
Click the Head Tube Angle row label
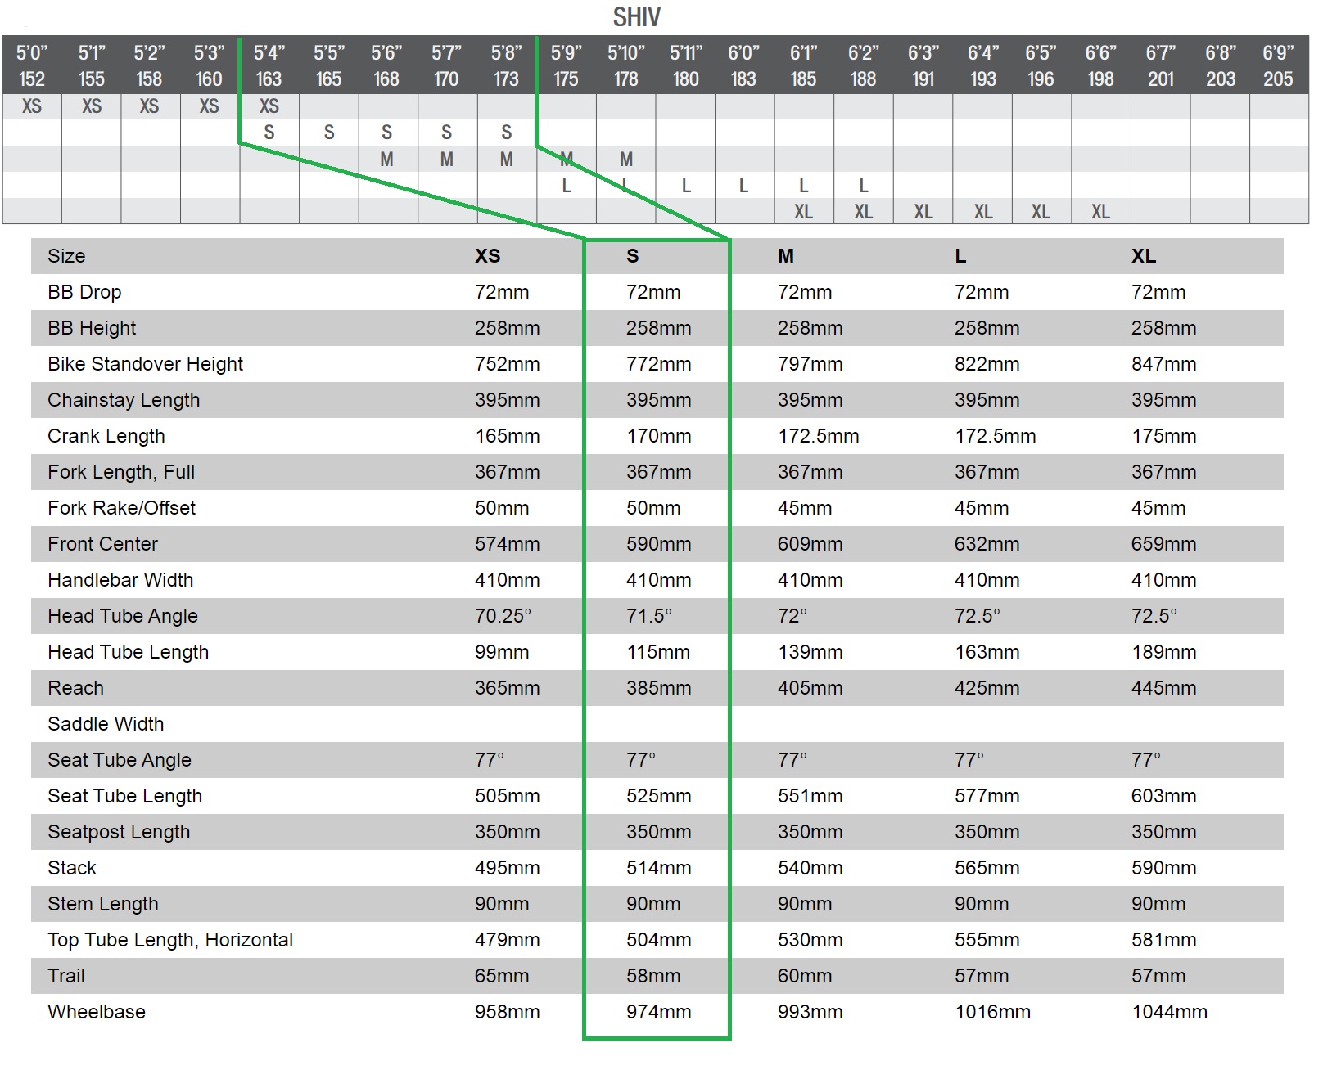click(x=123, y=616)
